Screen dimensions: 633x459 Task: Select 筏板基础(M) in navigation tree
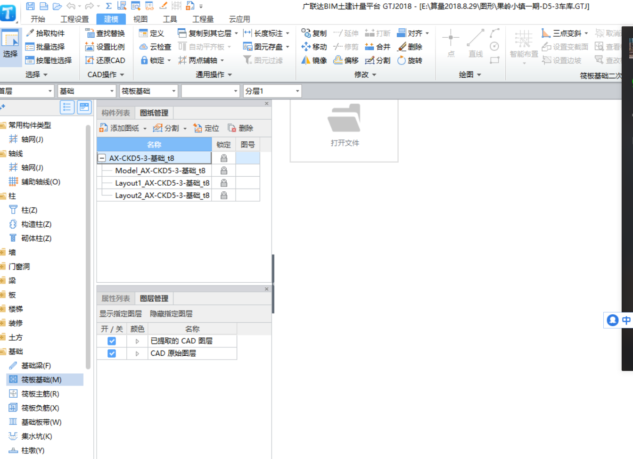pyautogui.click(x=45, y=379)
